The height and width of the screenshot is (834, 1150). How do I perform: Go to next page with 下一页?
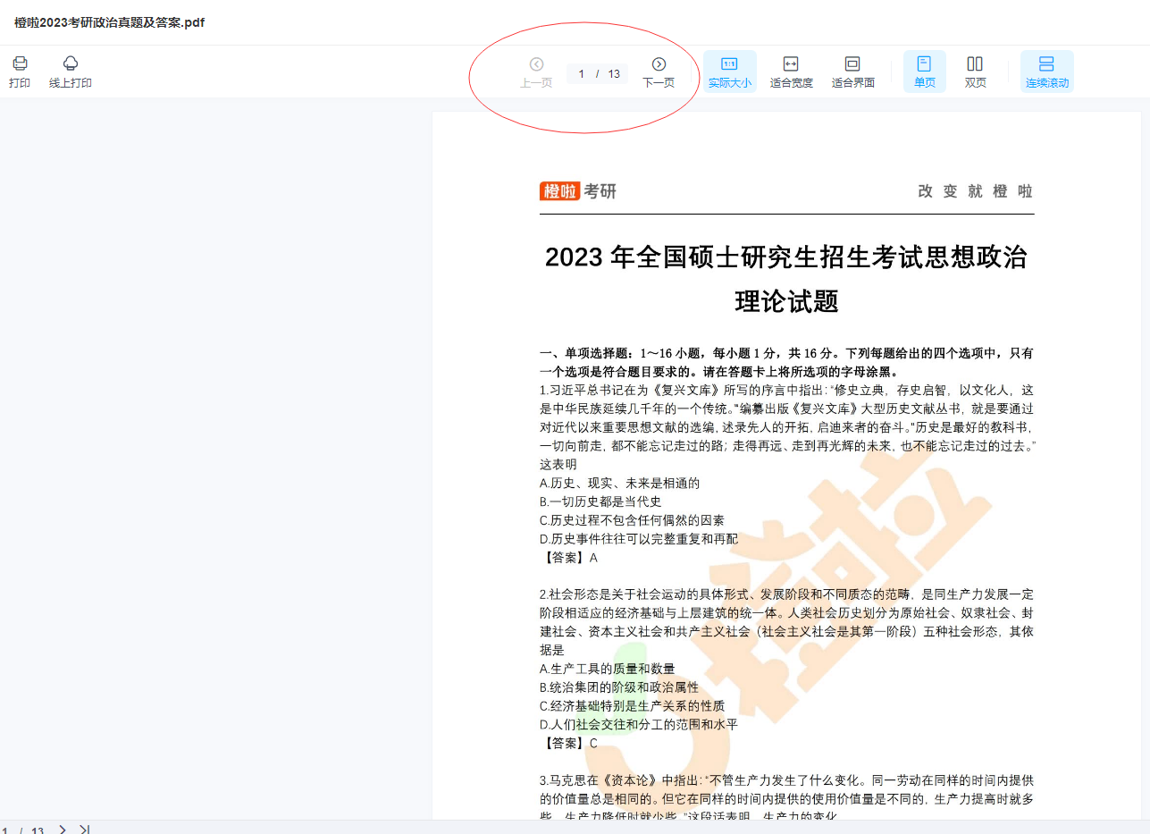pyautogui.click(x=659, y=72)
